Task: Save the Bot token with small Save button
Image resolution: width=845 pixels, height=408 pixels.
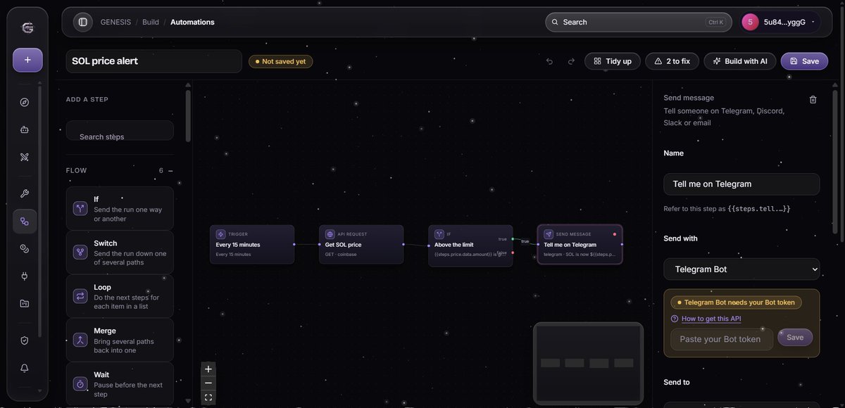Action: point(795,338)
